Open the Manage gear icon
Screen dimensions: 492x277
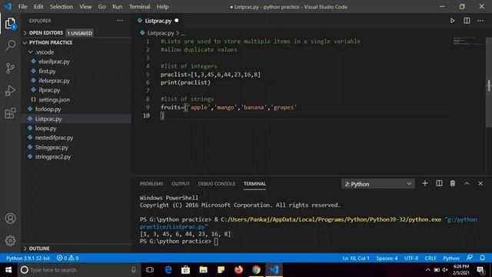pos(10,241)
